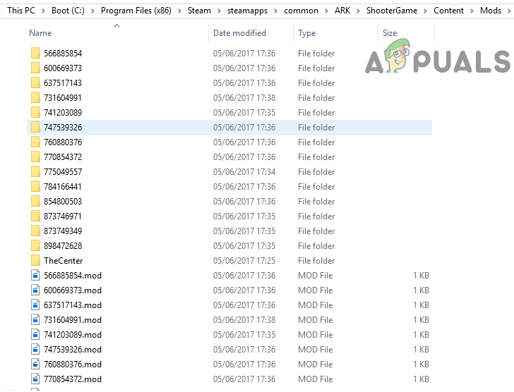
Task: Click the 898472628 folder icon
Action: click(x=35, y=245)
